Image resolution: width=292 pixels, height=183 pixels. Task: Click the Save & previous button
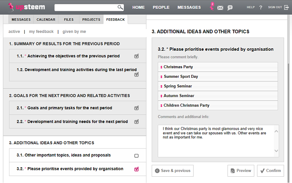(x=173, y=171)
